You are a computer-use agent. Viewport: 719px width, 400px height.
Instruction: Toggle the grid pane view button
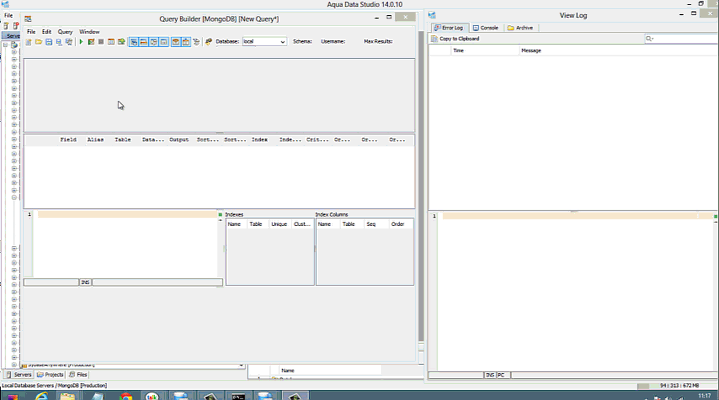(144, 42)
